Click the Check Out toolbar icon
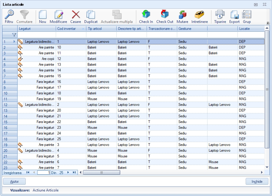The height and width of the screenshot is (196, 272). 164,16
